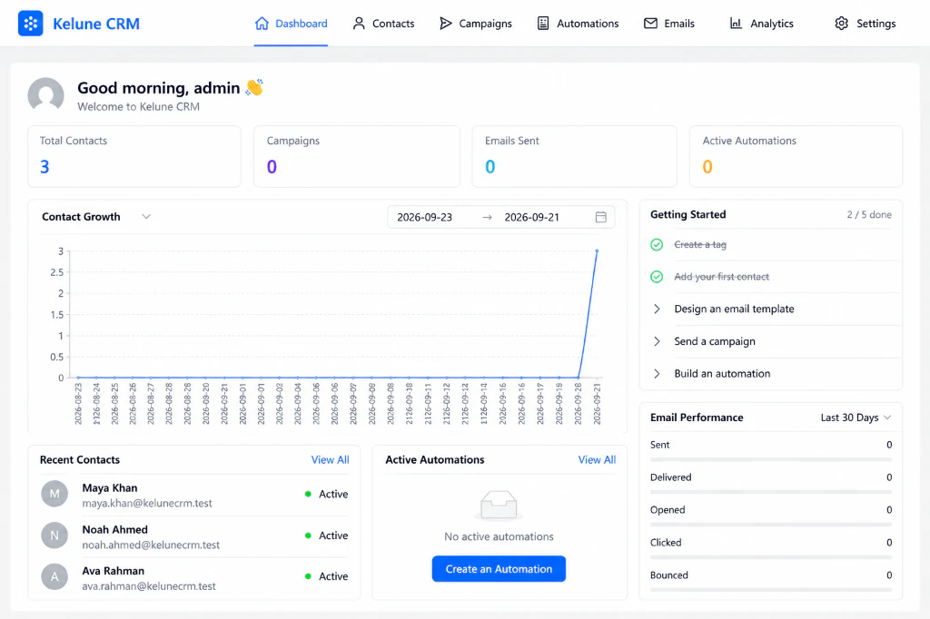Image resolution: width=930 pixels, height=619 pixels.
Task: Click the Kelune CRM logo icon
Action: [x=30, y=23]
